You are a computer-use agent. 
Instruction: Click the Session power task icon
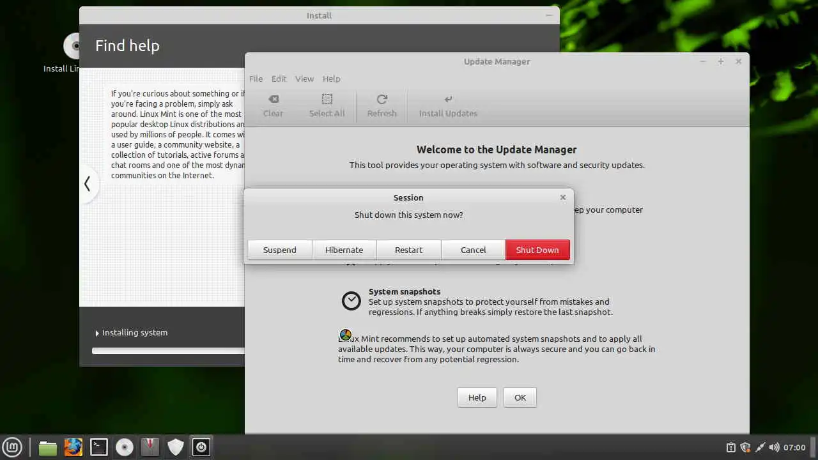point(201,447)
